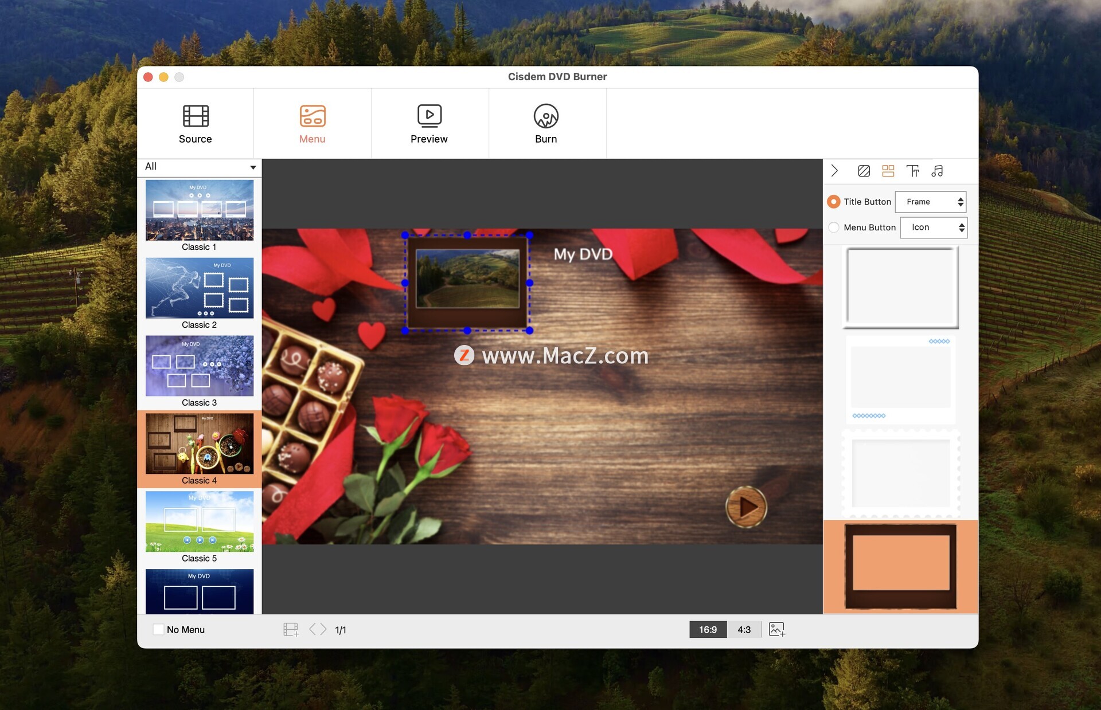Open the background settings icon

pos(864,171)
